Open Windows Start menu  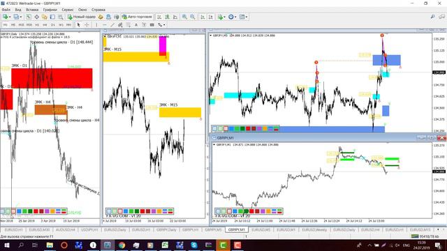(6, 245)
